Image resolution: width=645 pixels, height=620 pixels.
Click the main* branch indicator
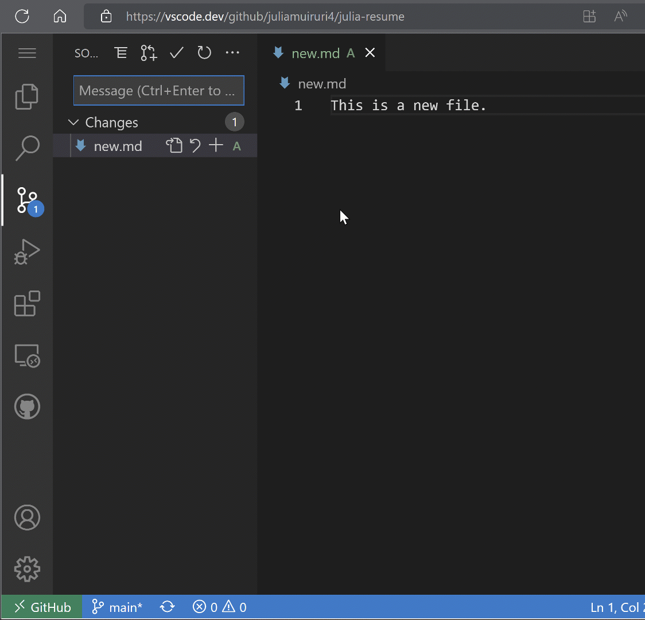pyautogui.click(x=117, y=607)
